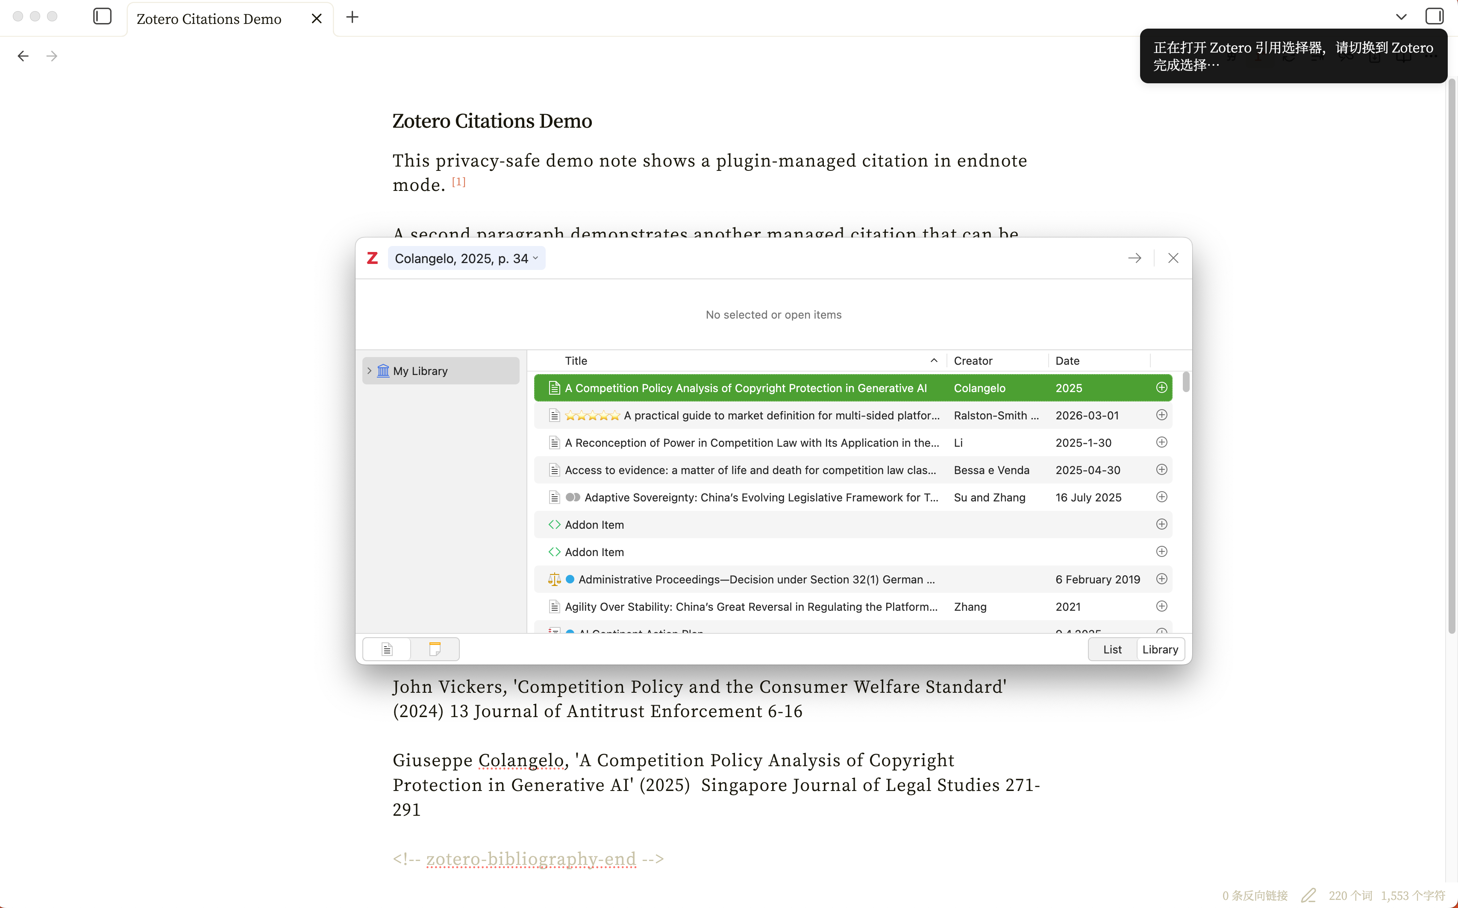Image resolution: width=1458 pixels, height=908 pixels.
Task: Click the red Zotero Z logo icon
Action: (373, 258)
